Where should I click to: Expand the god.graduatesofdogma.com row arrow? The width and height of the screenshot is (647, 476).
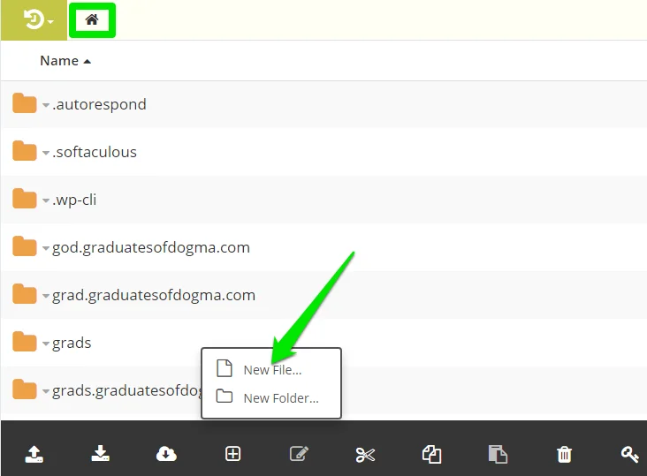click(46, 249)
